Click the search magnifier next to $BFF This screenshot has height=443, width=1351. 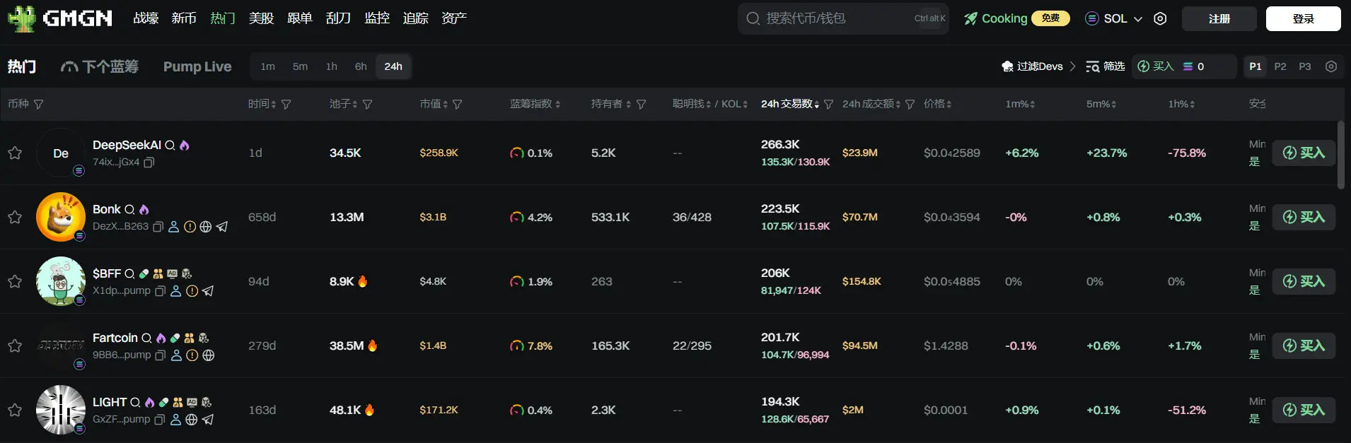(129, 273)
